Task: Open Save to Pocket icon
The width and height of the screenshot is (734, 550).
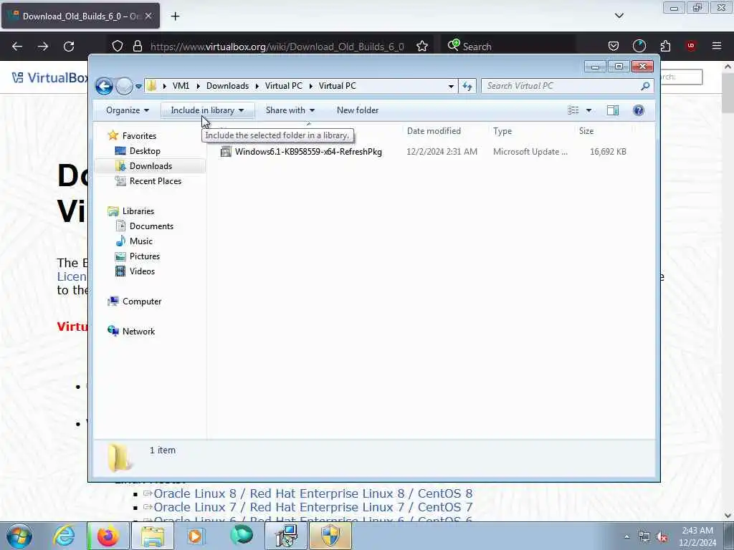Action: pos(614,46)
